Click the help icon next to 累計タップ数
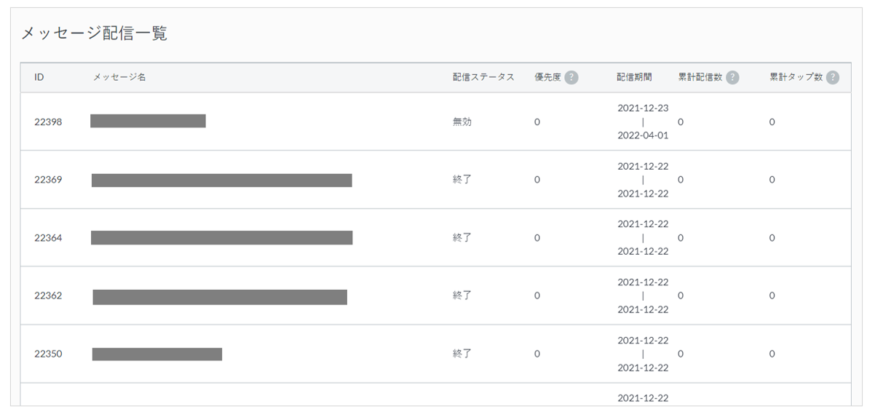875x415 pixels. tap(833, 77)
